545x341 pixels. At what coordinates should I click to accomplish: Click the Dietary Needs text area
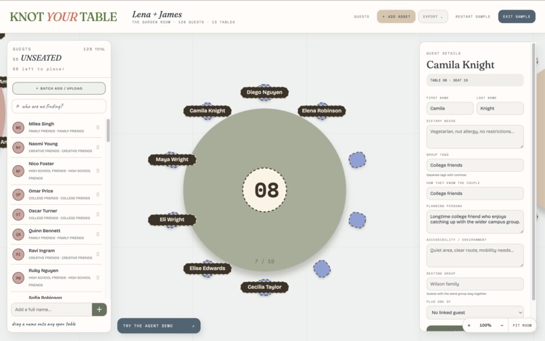[x=475, y=137]
